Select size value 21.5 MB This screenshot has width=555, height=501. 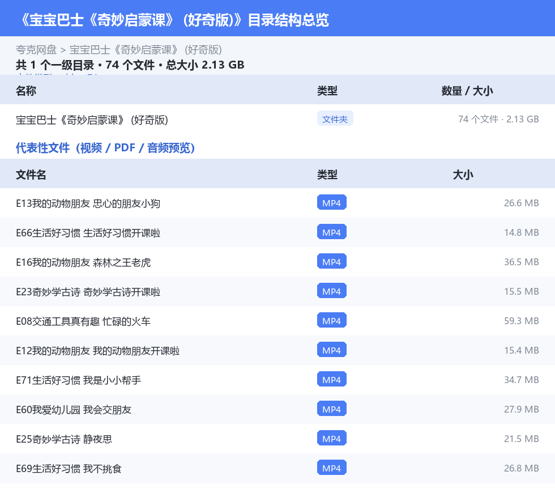(x=522, y=438)
